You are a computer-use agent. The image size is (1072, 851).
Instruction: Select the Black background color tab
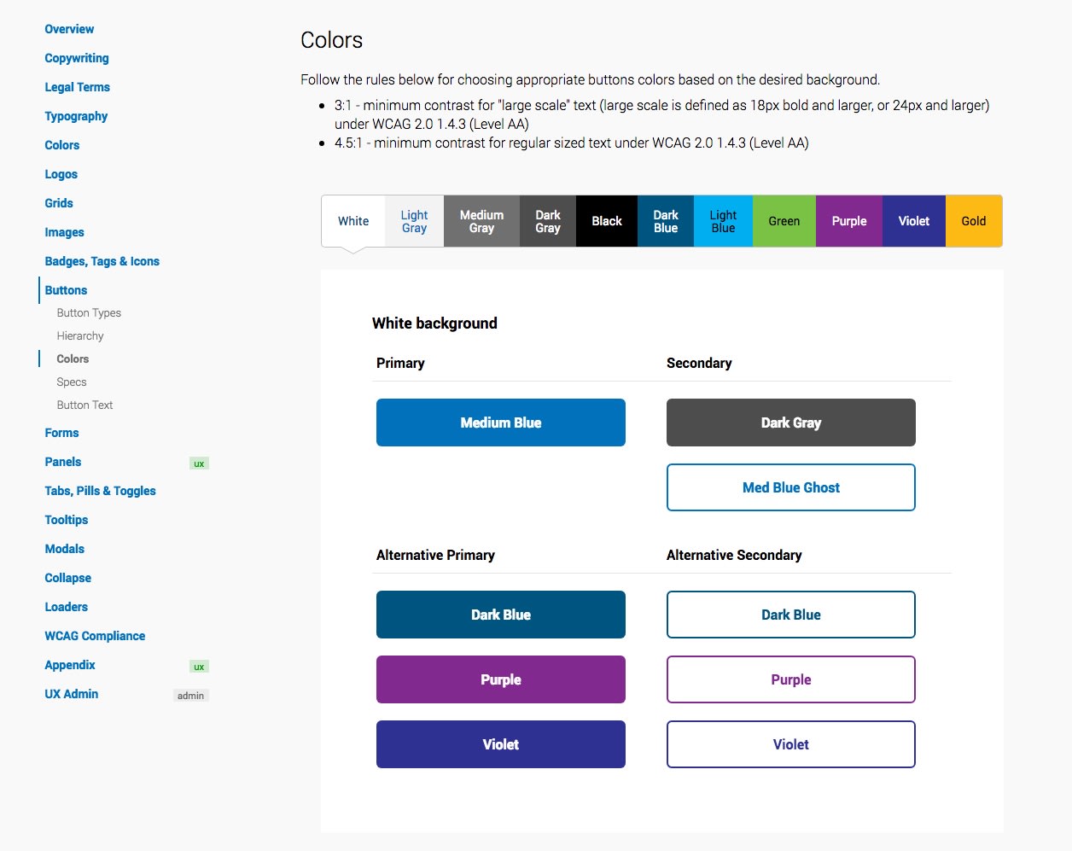pyautogui.click(x=607, y=221)
